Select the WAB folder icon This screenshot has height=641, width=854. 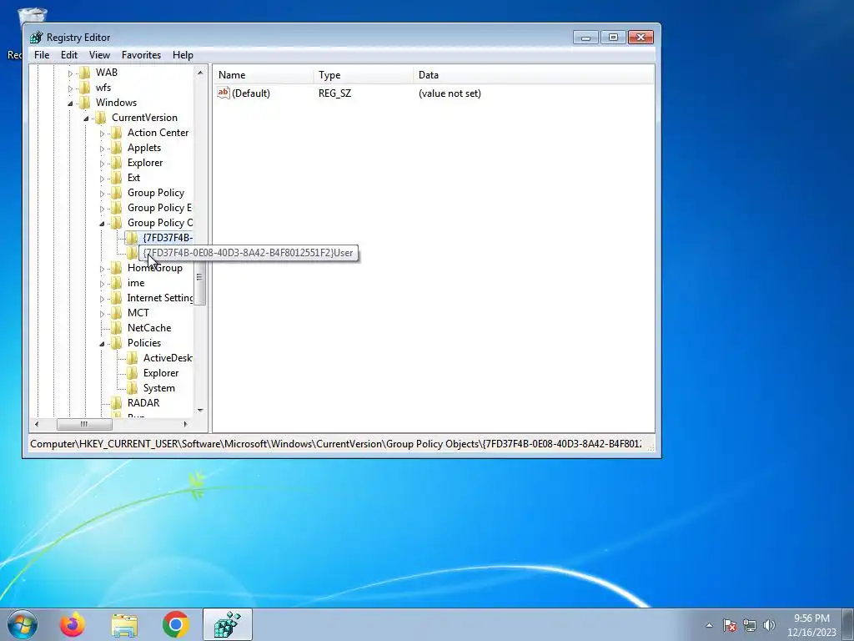(x=84, y=73)
